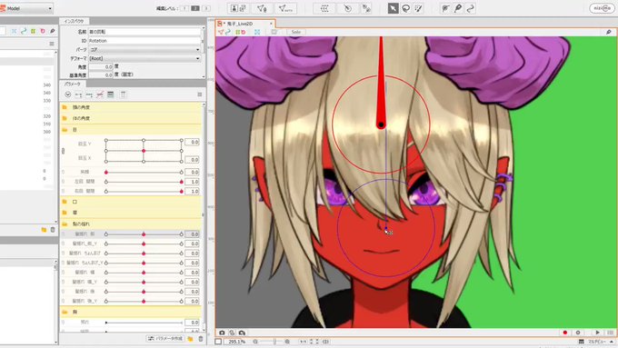The height and width of the screenshot is (348, 618).
Task: Toggle the Solo display button
Action: [x=296, y=32]
